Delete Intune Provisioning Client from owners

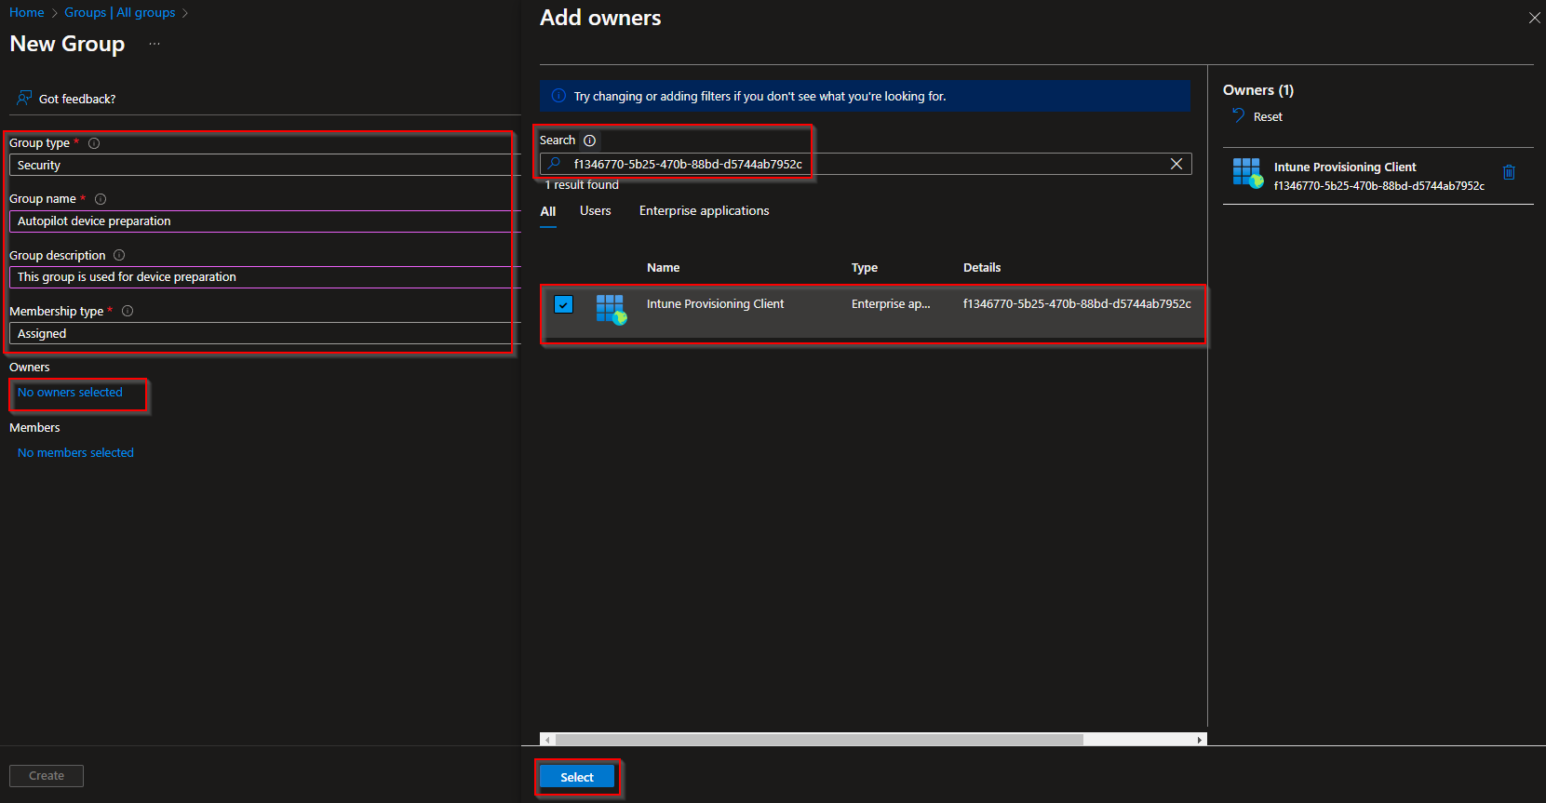(x=1509, y=172)
